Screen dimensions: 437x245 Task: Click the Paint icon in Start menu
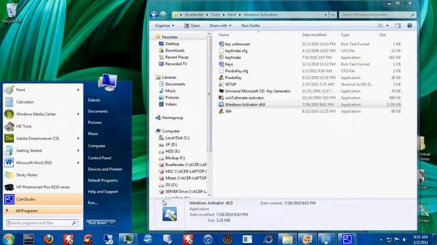9,90
